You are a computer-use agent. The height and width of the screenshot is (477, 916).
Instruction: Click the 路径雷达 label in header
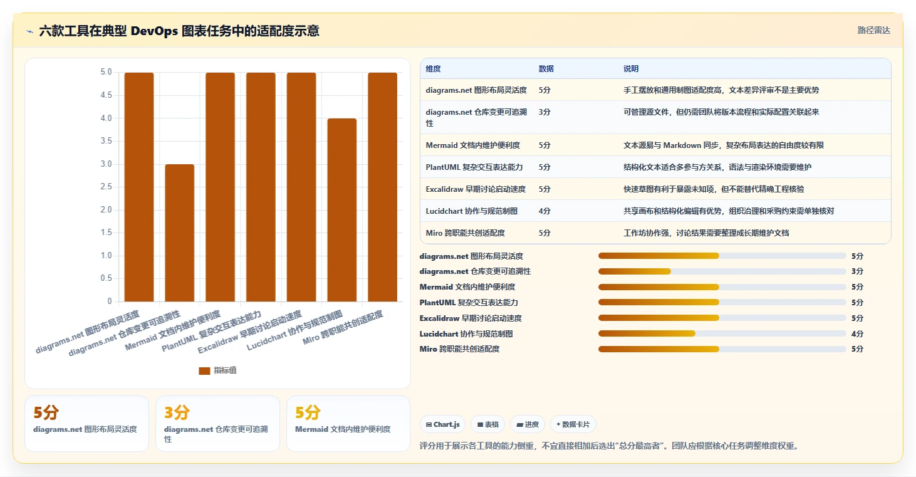[873, 30]
